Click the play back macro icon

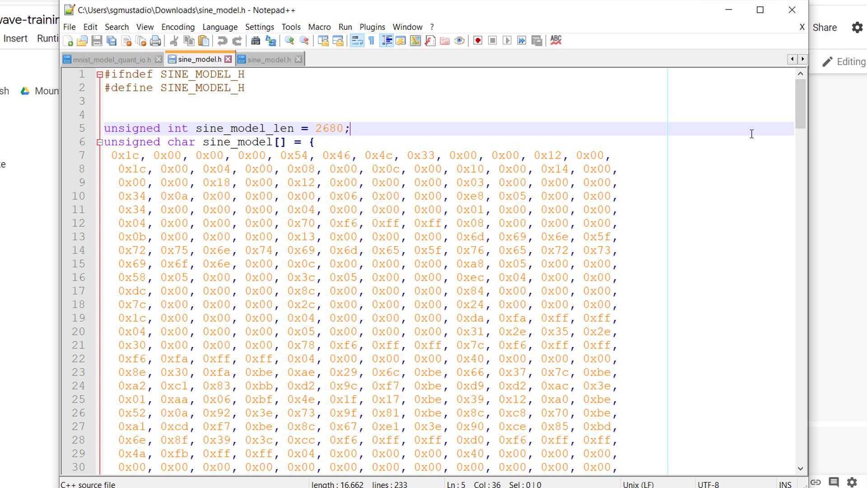click(x=507, y=41)
